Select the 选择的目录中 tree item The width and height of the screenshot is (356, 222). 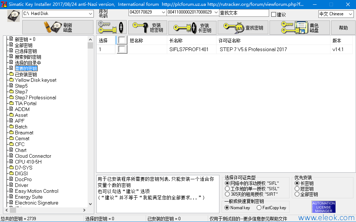coord(28,63)
